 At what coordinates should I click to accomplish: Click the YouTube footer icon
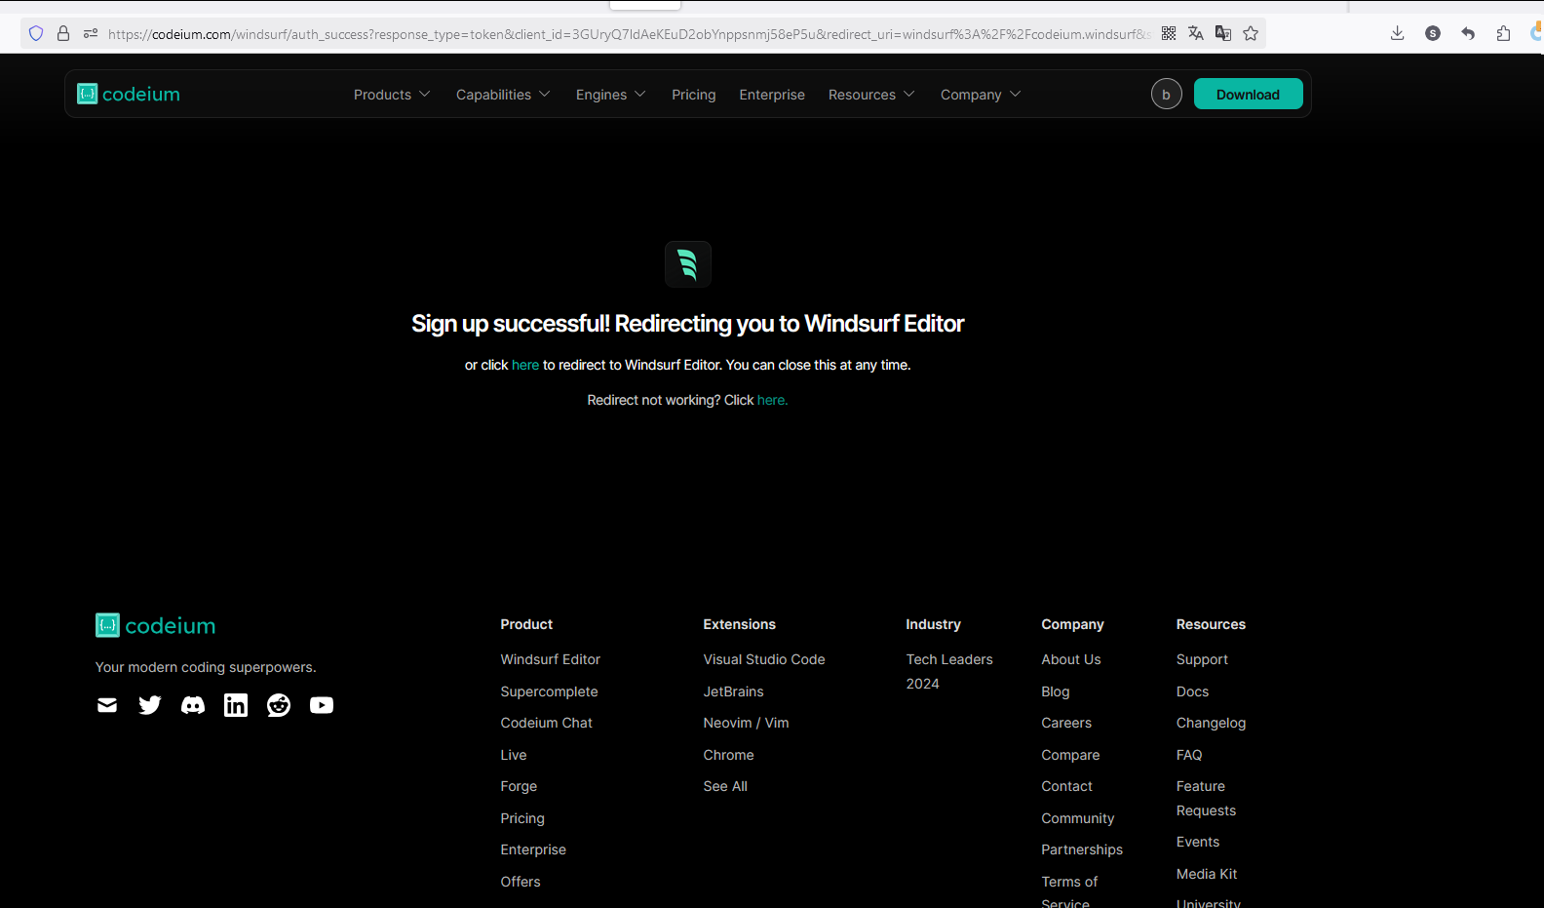click(322, 705)
